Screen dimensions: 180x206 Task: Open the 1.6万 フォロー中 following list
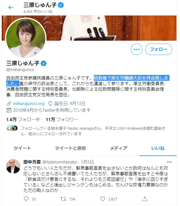pyautogui.click(x=23, y=120)
